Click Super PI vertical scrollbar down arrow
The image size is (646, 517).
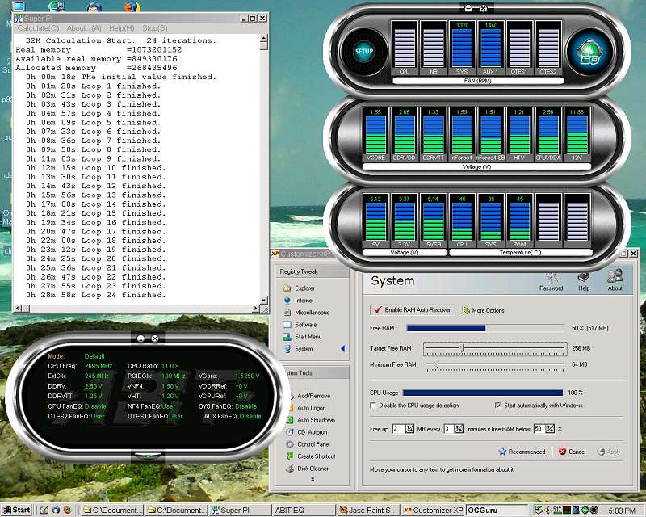pos(264,301)
